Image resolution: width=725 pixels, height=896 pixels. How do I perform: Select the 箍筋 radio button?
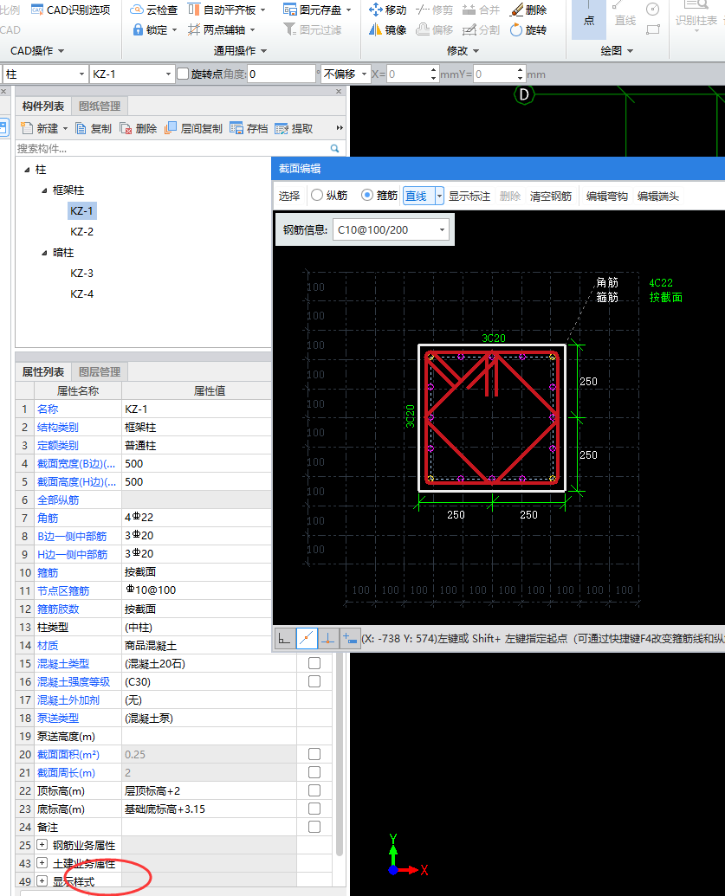367,196
